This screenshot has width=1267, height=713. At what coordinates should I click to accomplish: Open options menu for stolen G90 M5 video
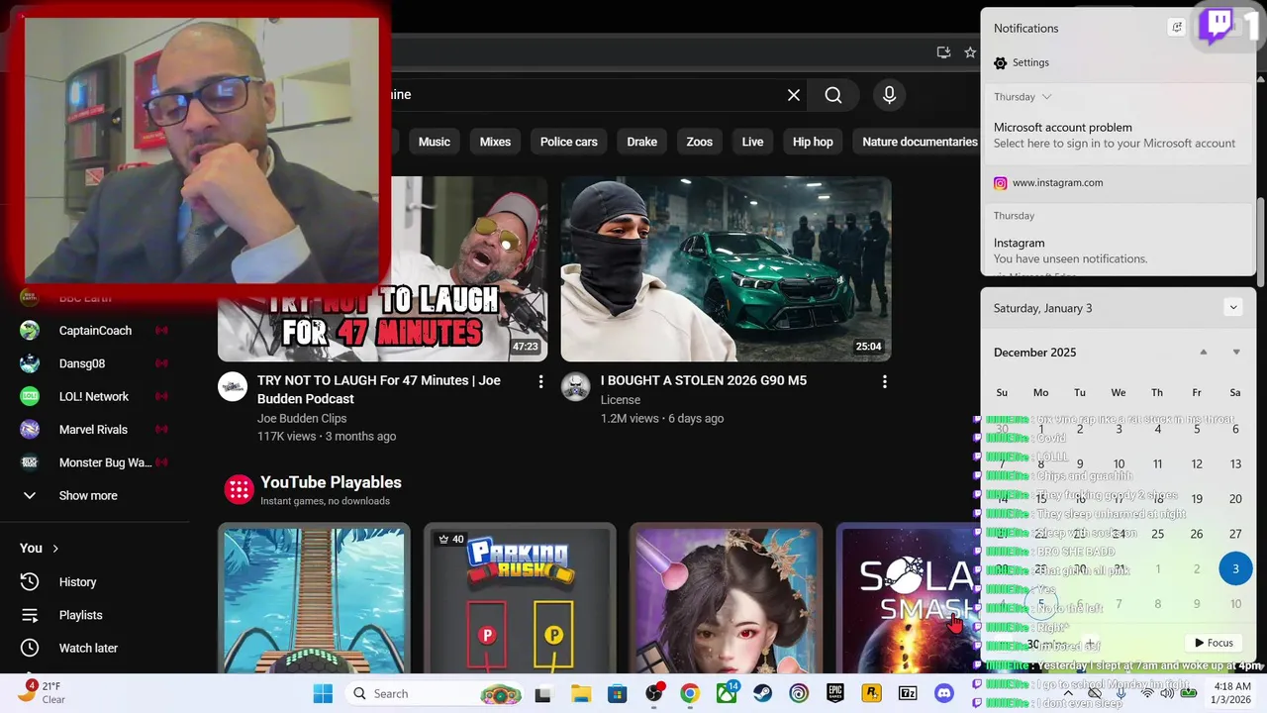point(884,381)
